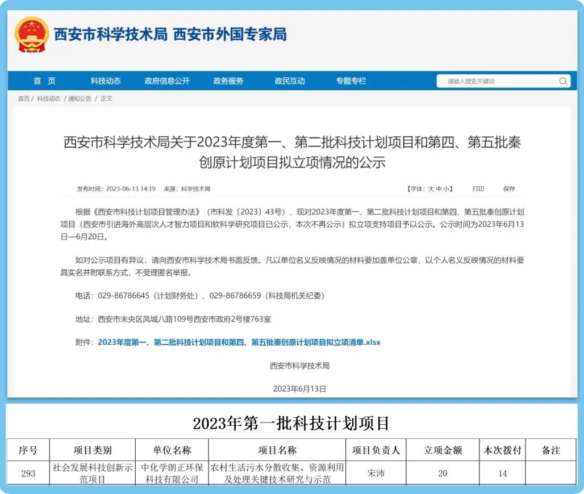Click the search magnifier icon
Image resolution: width=584 pixels, height=494 pixels.
pyautogui.click(x=562, y=81)
